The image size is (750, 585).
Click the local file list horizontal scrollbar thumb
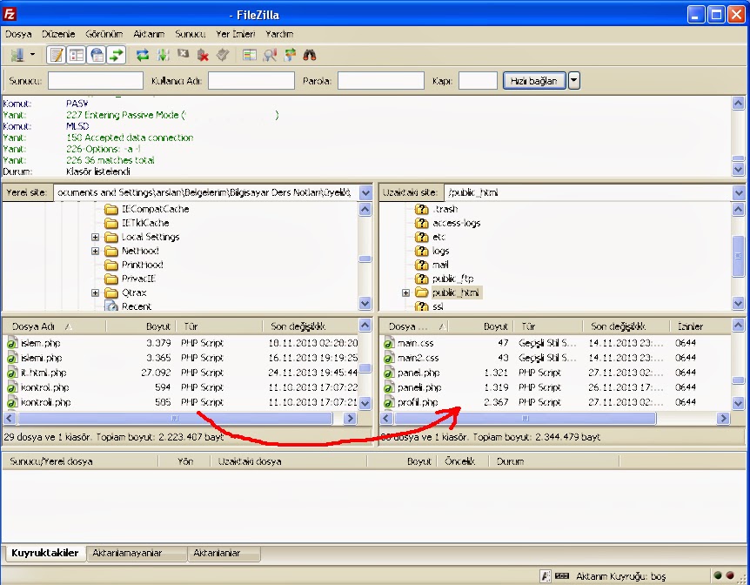pos(175,419)
